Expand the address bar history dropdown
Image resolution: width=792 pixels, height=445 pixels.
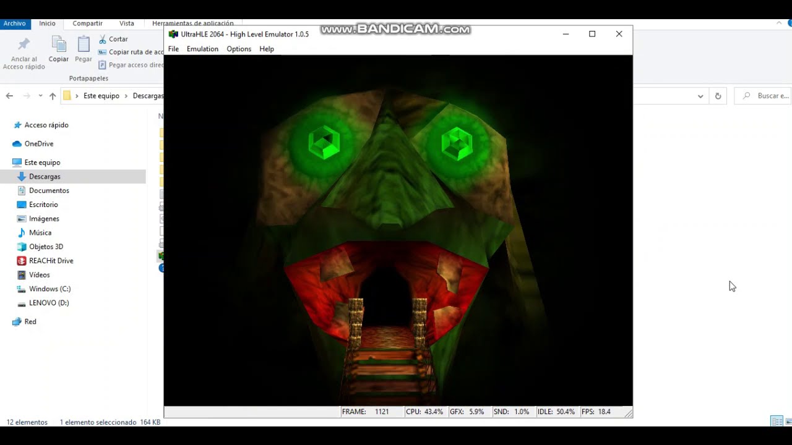(700, 96)
